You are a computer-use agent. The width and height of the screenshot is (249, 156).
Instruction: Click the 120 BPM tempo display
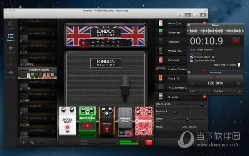pyautogui.click(x=215, y=83)
